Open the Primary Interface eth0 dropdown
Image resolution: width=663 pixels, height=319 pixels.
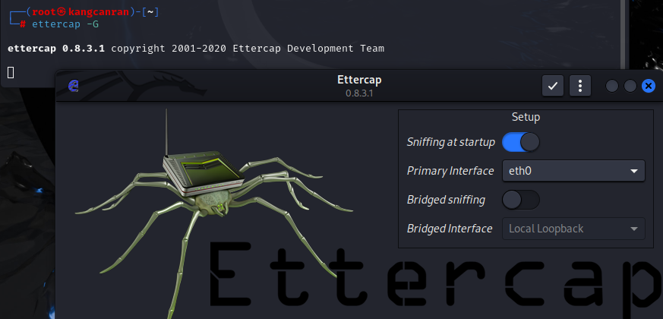pyautogui.click(x=573, y=171)
